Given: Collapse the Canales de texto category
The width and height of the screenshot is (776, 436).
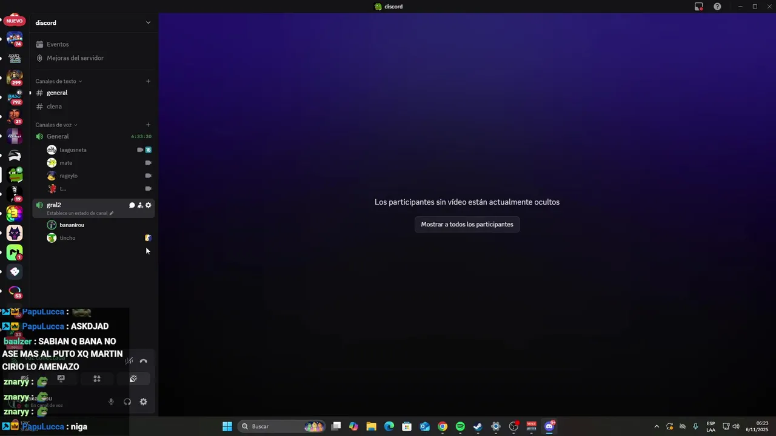Looking at the screenshot, I should coord(58,81).
